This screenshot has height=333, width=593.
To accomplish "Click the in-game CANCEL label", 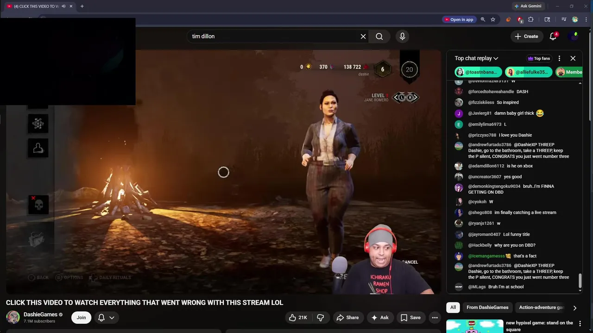I will (x=410, y=262).
